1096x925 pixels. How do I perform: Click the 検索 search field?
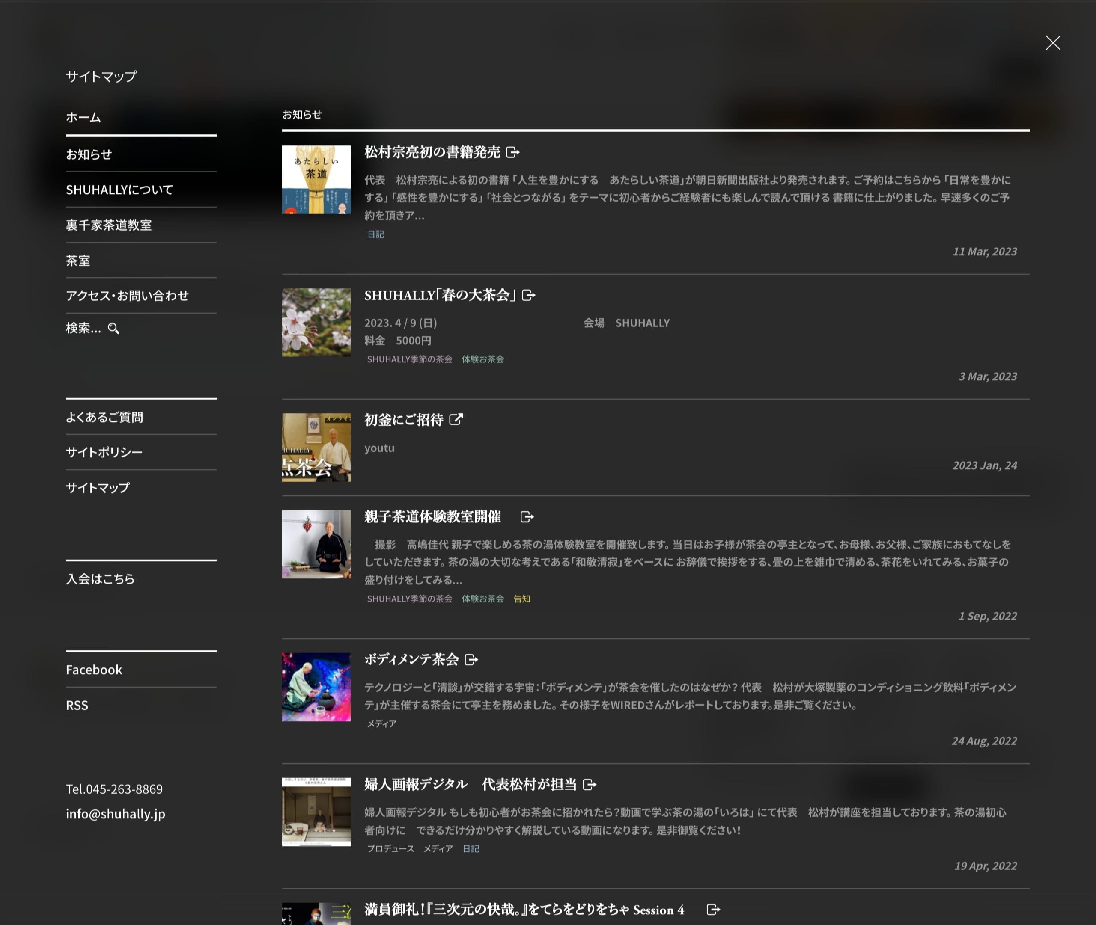(83, 328)
